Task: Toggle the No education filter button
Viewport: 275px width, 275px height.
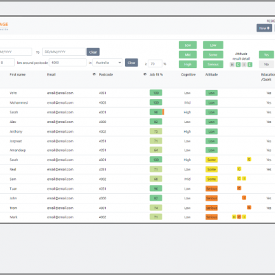Action: click(x=266, y=65)
